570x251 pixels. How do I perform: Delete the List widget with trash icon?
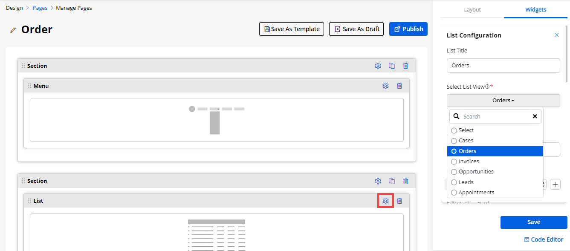point(399,201)
